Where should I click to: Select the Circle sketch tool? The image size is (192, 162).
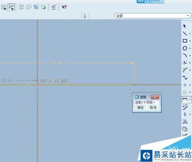pyautogui.click(x=185, y=48)
